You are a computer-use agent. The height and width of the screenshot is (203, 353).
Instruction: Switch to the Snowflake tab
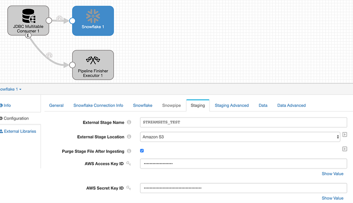142,106
